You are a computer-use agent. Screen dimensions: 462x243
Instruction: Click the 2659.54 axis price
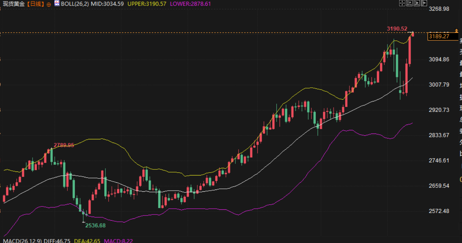(x=439, y=186)
